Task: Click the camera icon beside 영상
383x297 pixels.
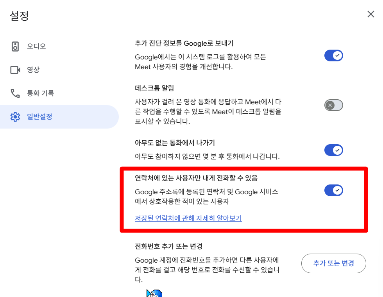Action: coord(15,70)
